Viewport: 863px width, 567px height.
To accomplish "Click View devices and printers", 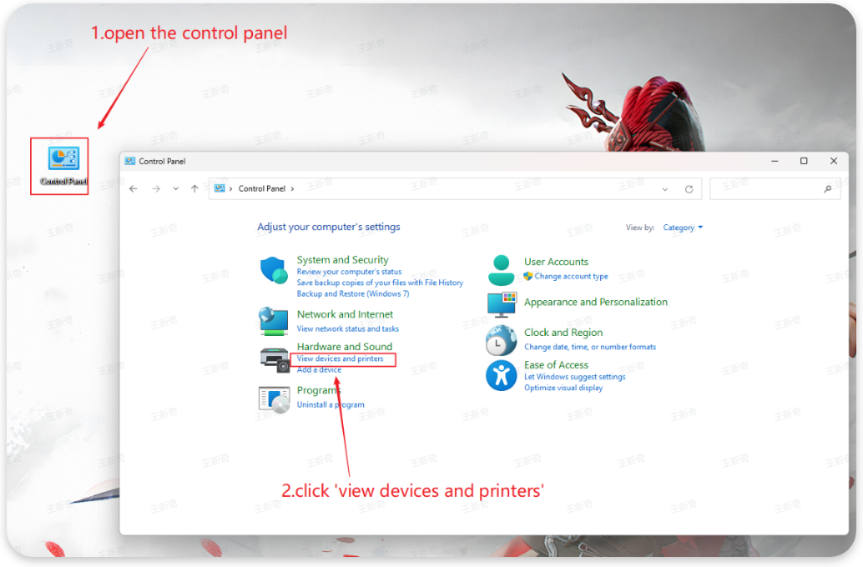I will coord(341,359).
